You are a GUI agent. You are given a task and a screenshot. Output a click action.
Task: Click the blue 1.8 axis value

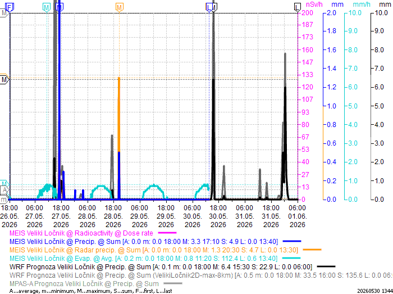332,31
